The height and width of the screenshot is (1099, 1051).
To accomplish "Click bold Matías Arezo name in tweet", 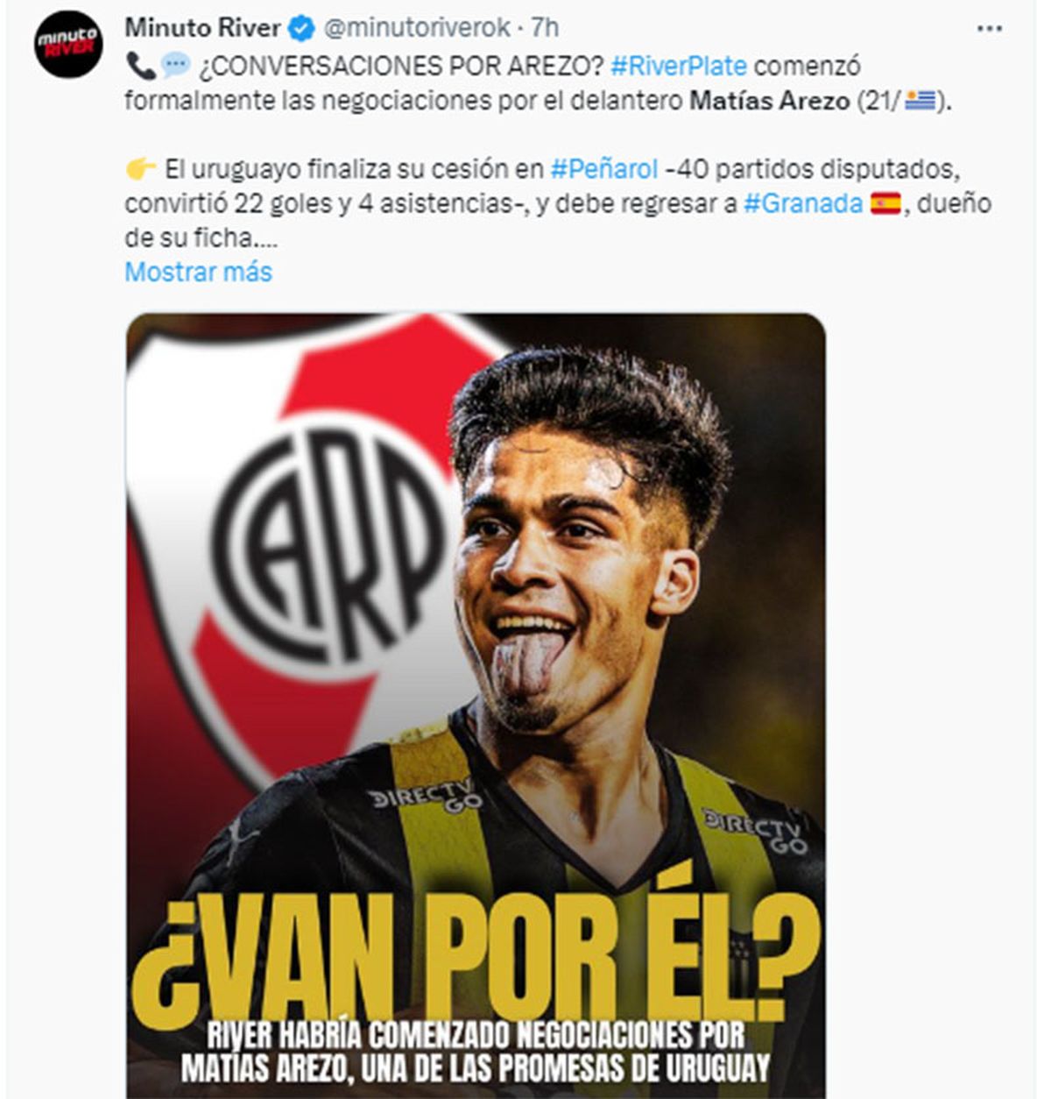I will (770, 101).
